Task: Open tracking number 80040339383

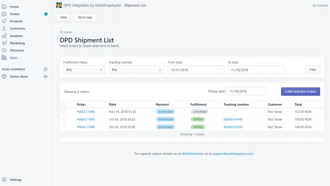Action: pyautogui.click(x=233, y=127)
